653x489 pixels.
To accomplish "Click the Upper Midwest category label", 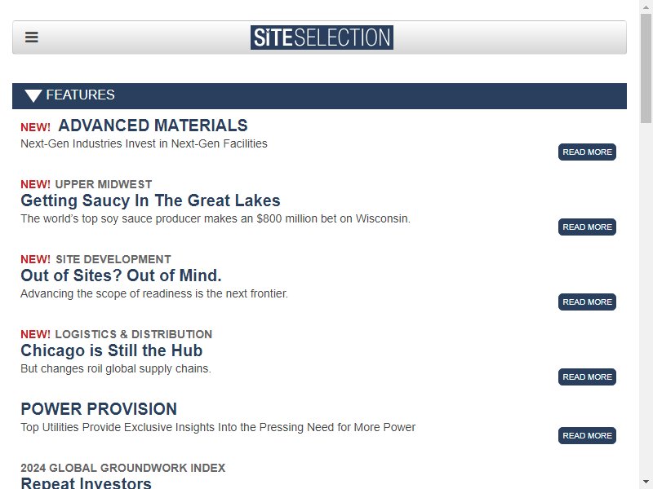I will [x=104, y=184].
